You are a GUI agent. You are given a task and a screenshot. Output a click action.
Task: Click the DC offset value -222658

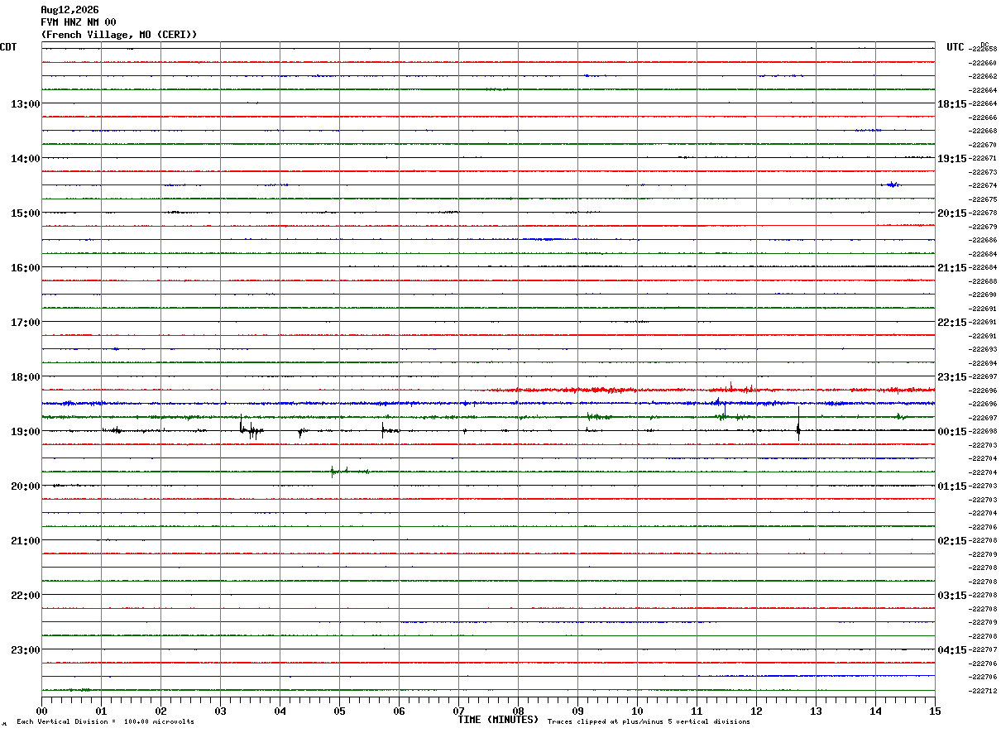pyautogui.click(x=983, y=49)
